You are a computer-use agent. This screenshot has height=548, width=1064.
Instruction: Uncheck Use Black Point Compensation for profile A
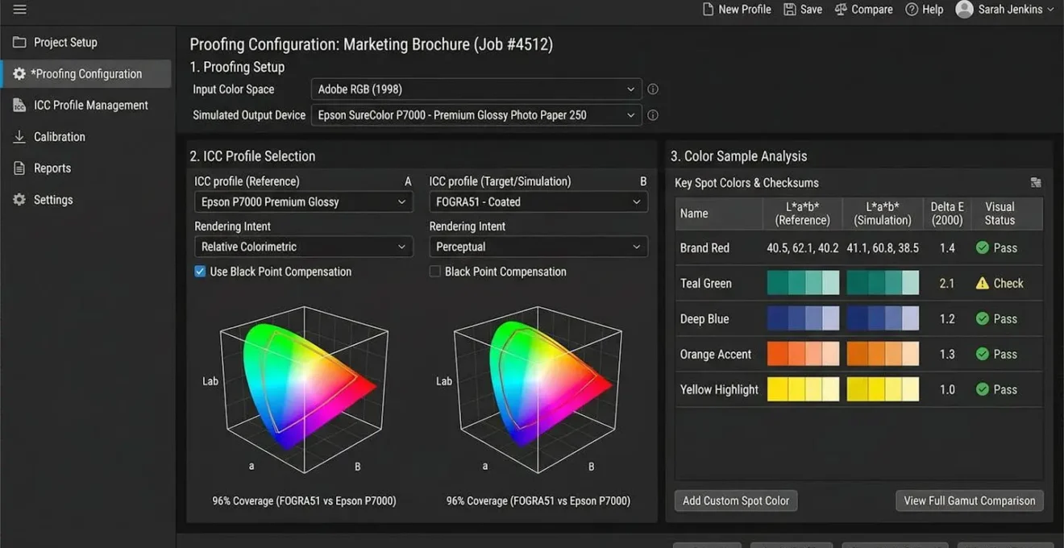pyautogui.click(x=200, y=272)
